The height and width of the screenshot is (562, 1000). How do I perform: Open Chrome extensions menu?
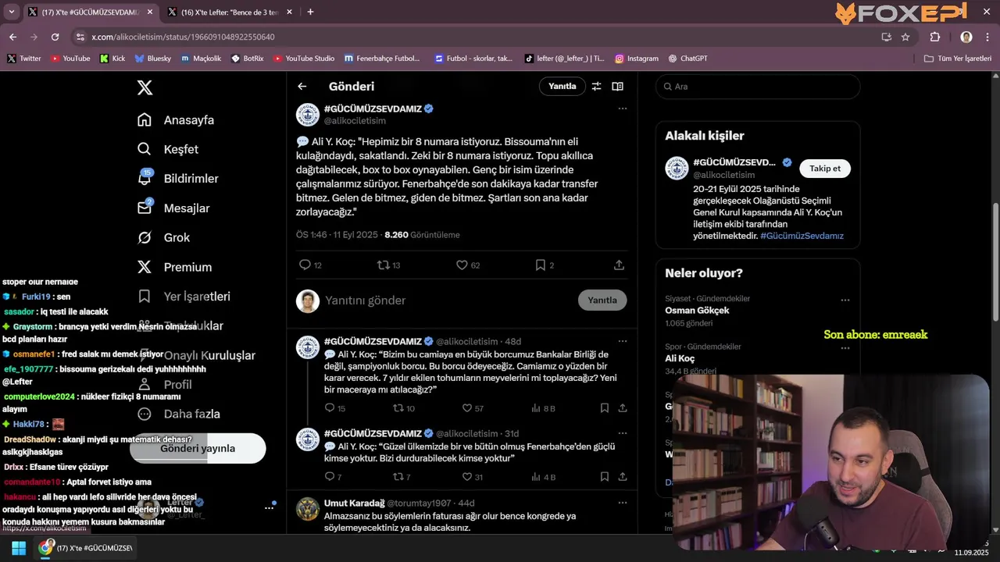(x=935, y=37)
